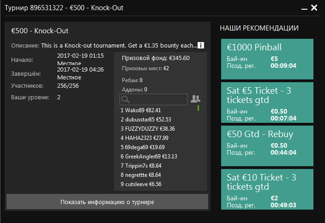Click the player search input field
The image size is (325, 223).
coord(154,99)
